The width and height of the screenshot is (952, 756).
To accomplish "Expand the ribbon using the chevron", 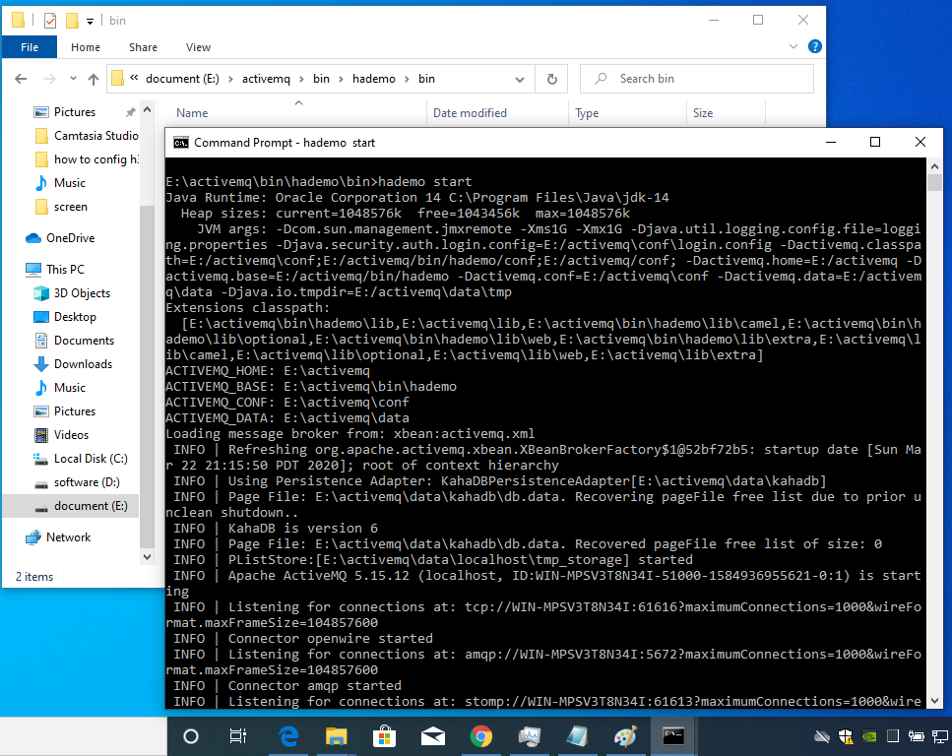I will [x=793, y=46].
